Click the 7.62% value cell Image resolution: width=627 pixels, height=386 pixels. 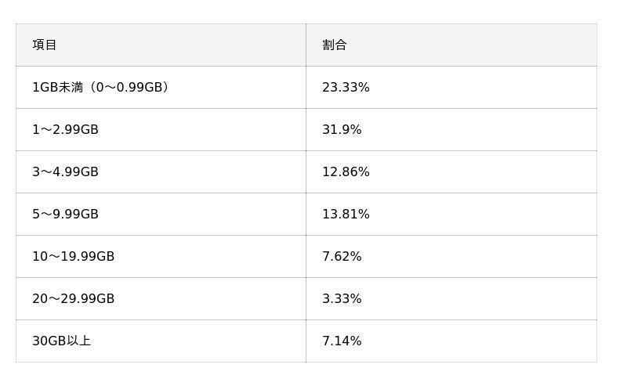pyautogui.click(x=342, y=257)
